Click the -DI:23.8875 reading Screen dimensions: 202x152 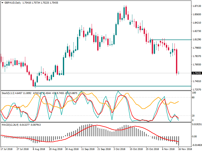coord(71,93)
